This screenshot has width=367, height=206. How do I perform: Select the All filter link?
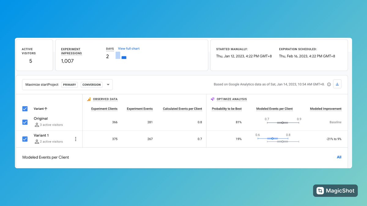(339, 157)
